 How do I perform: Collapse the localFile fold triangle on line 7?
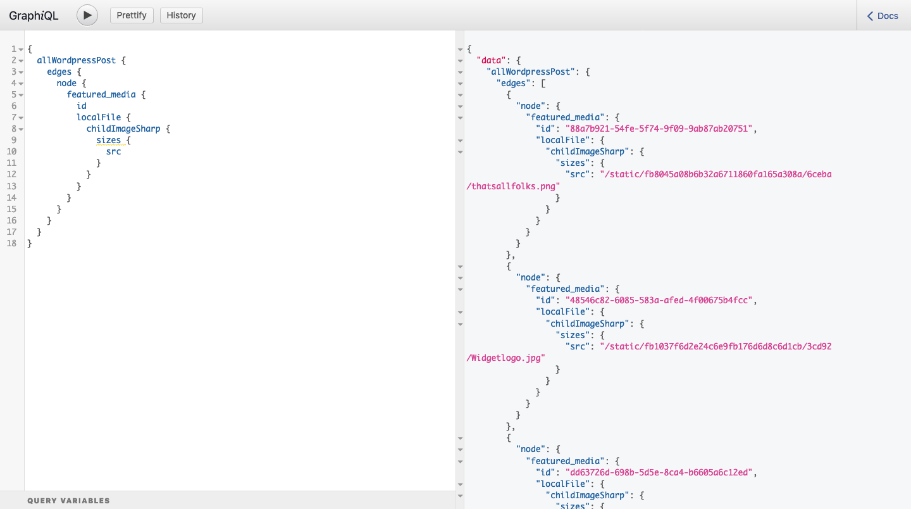[x=20, y=117]
